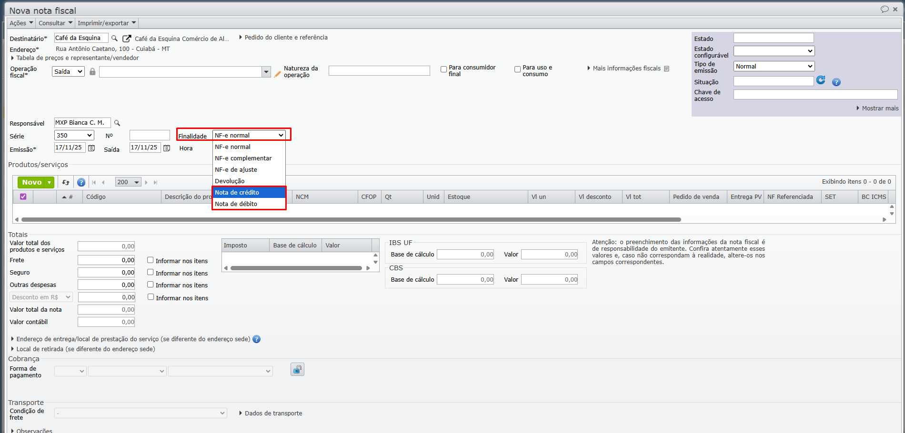Refresh the products grid with the reload icon
The image size is (905, 433).
click(66, 182)
